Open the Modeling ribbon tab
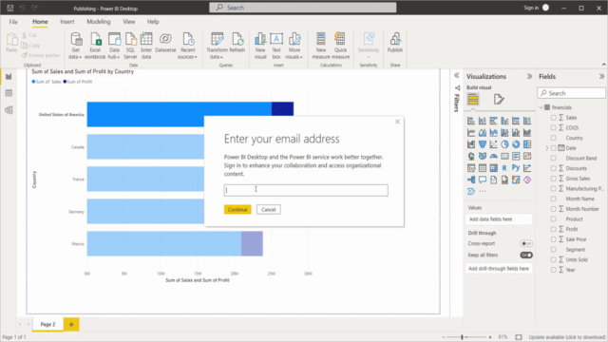The image size is (608, 342). 99,22
